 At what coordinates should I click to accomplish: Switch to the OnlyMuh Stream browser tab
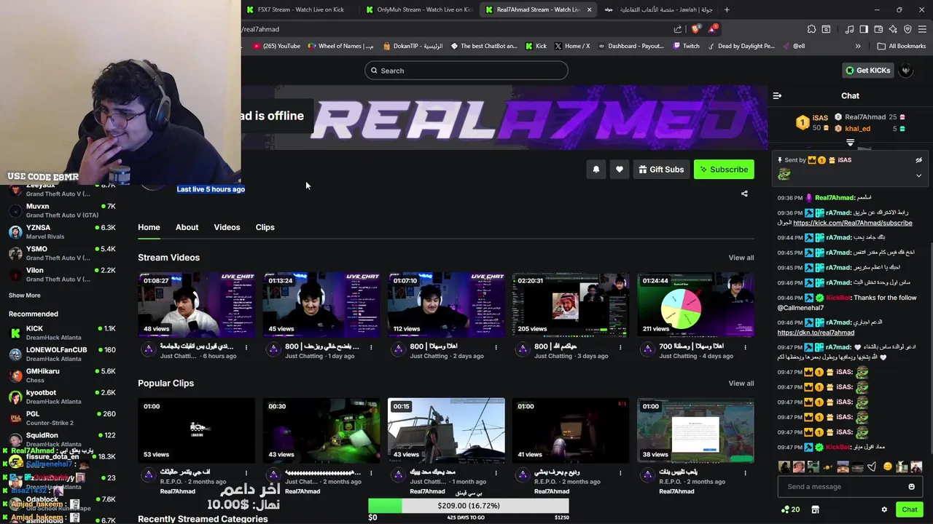tap(421, 9)
